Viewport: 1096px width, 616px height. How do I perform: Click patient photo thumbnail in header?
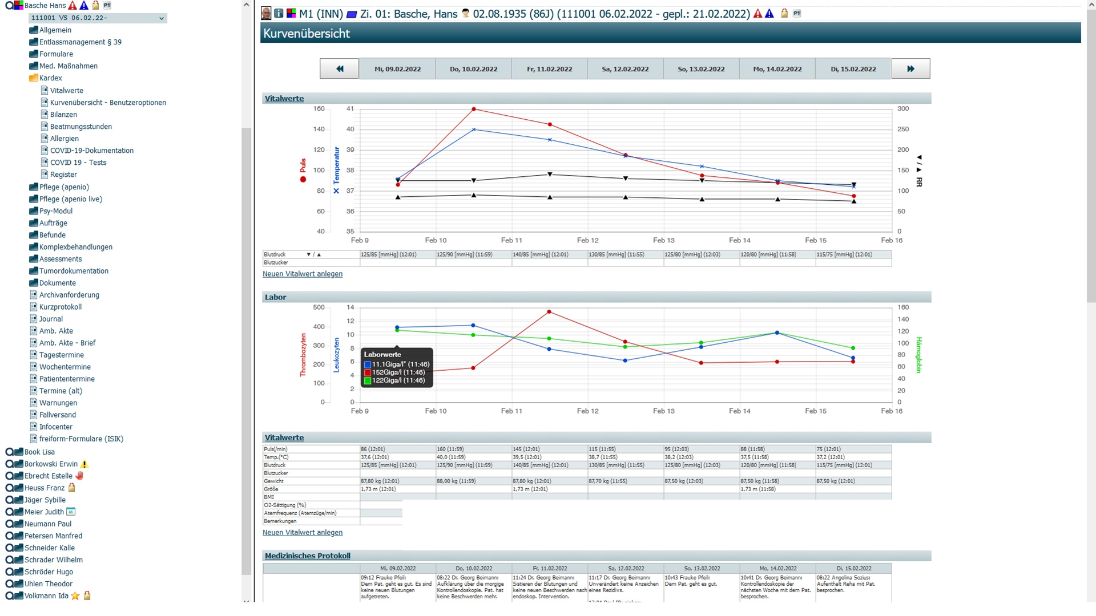(x=266, y=13)
